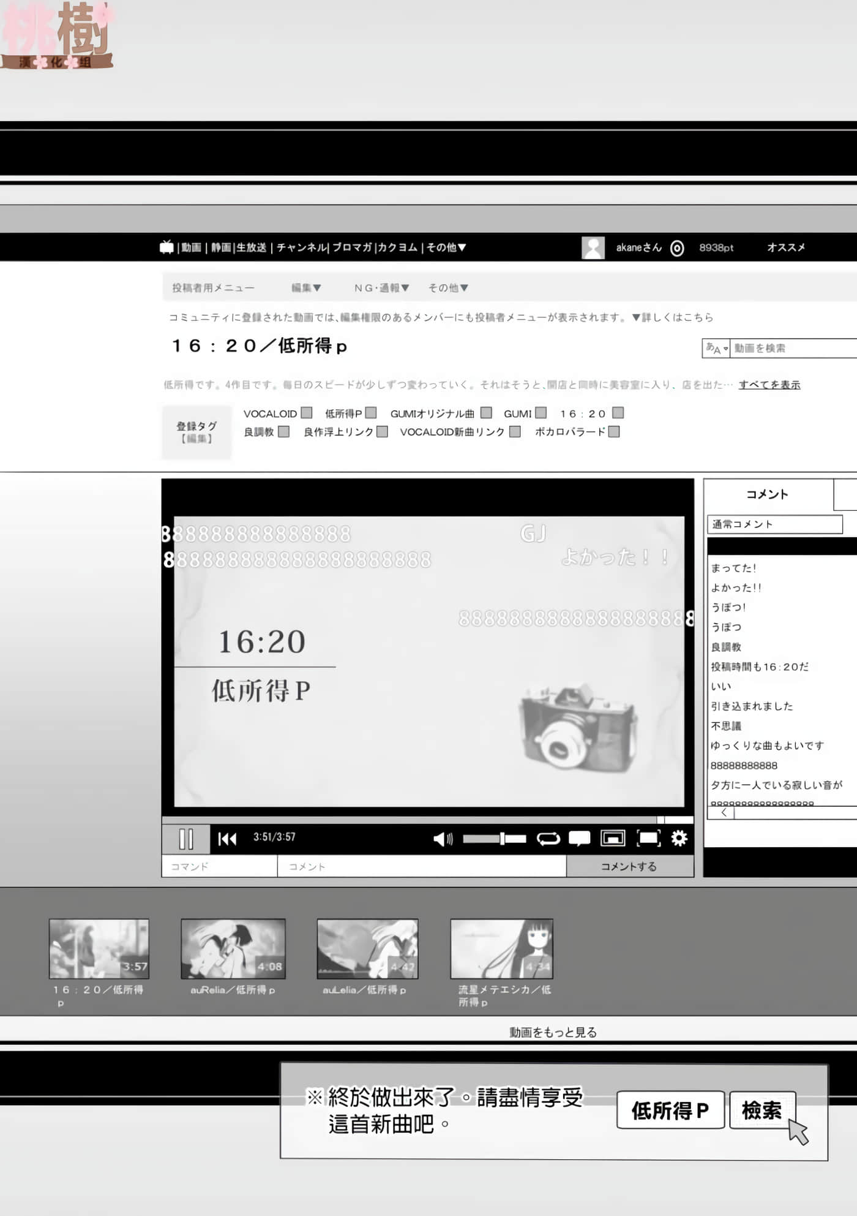Enter fullscreen mode in player
The image size is (857, 1216).
(x=648, y=838)
